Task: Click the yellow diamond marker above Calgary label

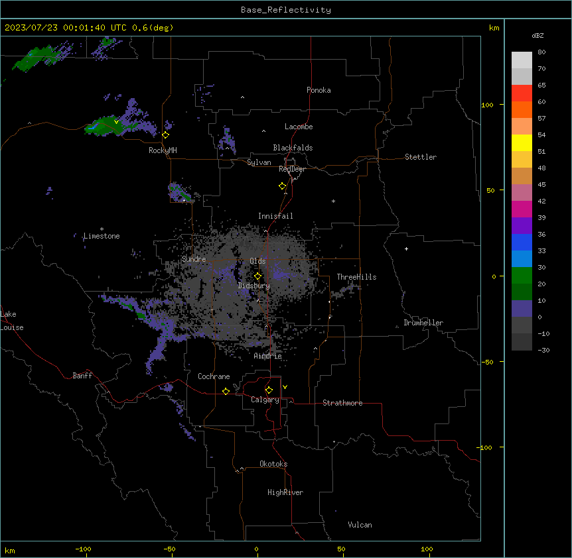Action: (x=269, y=390)
